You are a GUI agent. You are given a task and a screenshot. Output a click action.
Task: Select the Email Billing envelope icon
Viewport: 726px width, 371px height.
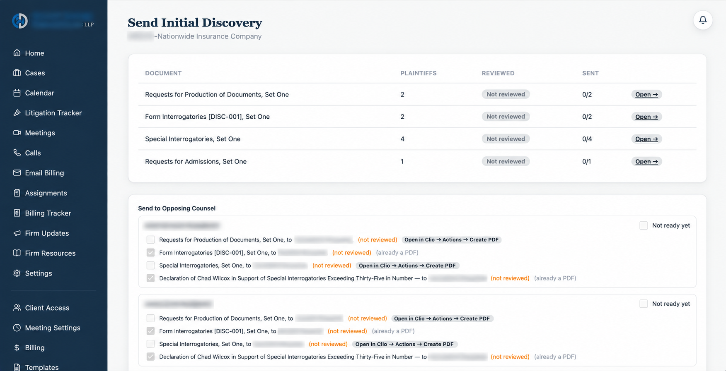17,173
